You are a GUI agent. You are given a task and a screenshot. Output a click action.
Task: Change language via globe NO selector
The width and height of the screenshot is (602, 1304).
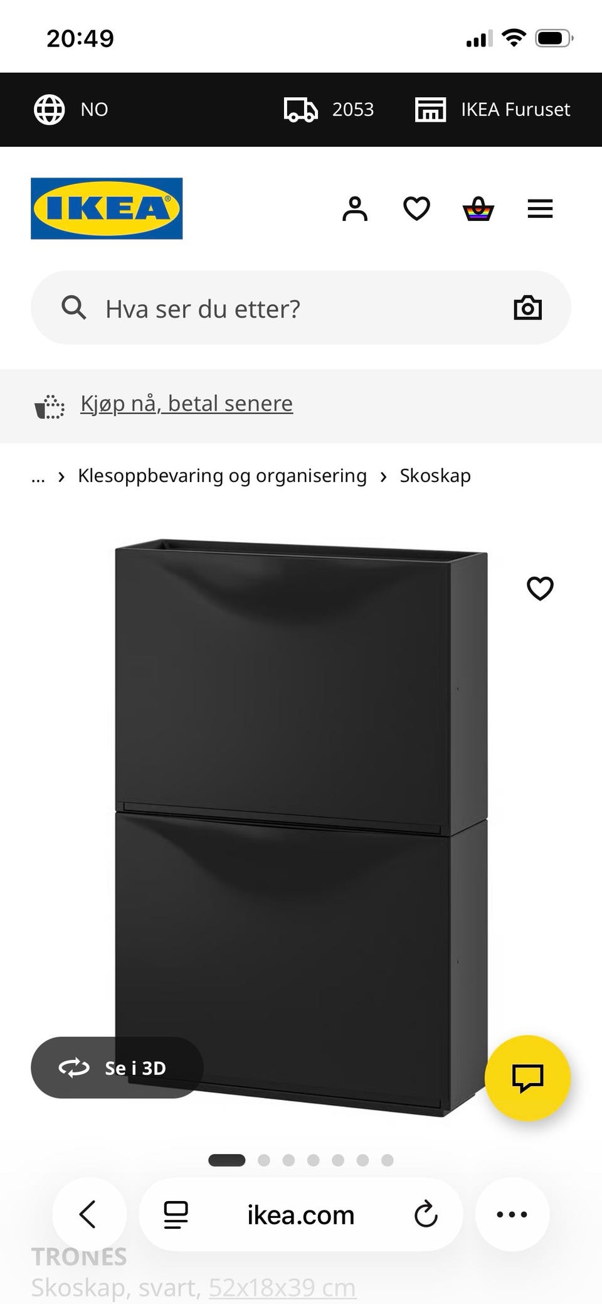(x=71, y=109)
